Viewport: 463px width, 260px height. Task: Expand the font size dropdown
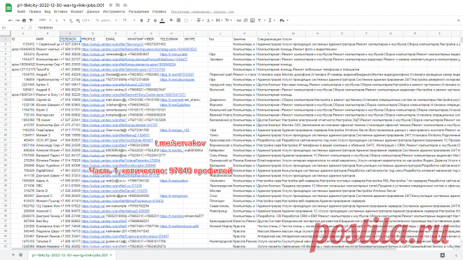pos(129,20)
